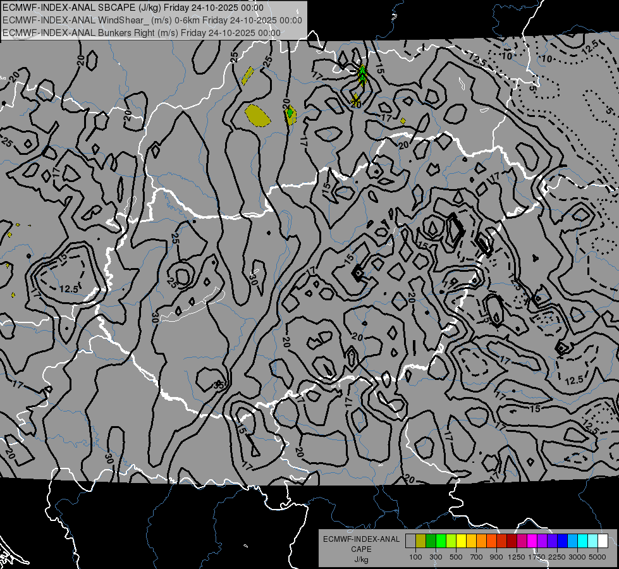619x569 pixels.
Task: Click the 1250 legend tick value
Action: [x=517, y=557]
